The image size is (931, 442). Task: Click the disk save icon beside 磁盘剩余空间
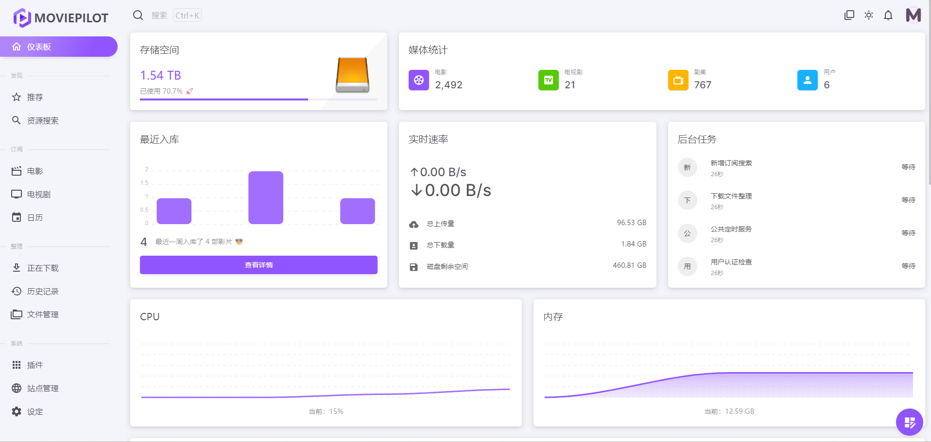414,267
